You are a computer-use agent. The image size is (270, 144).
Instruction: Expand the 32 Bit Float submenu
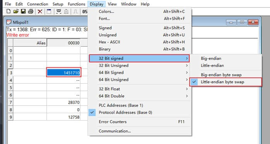pos(140,89)
